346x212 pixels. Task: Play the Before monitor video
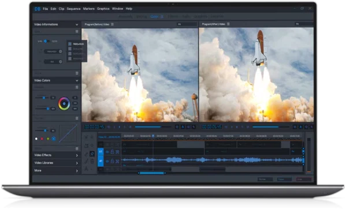pyautogui.click(x=120, y=127)
